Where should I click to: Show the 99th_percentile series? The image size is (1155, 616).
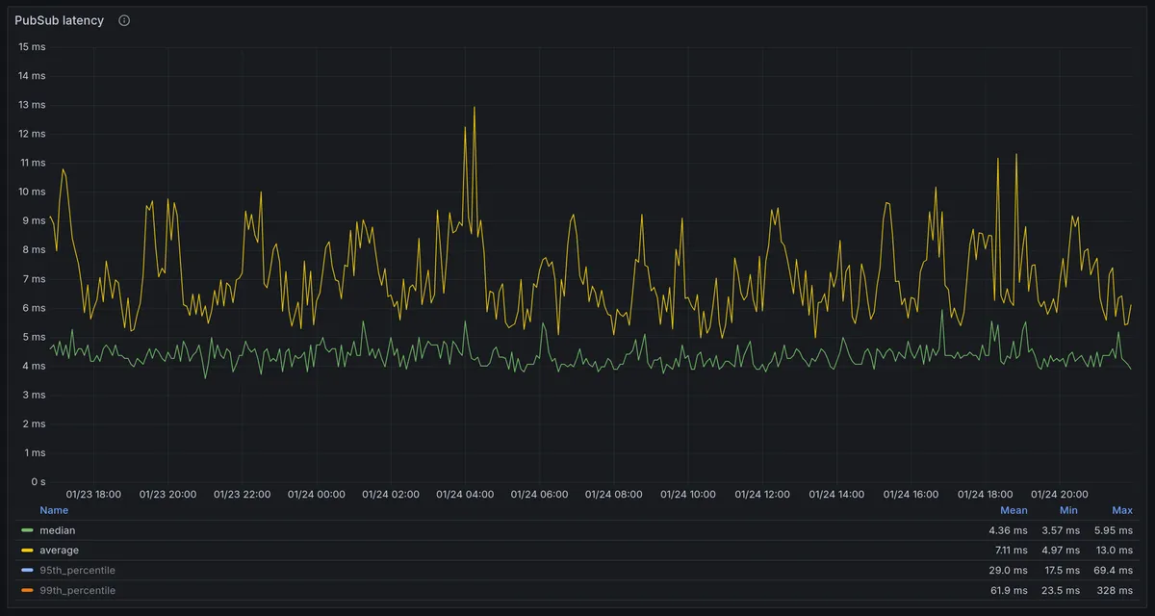77,590
